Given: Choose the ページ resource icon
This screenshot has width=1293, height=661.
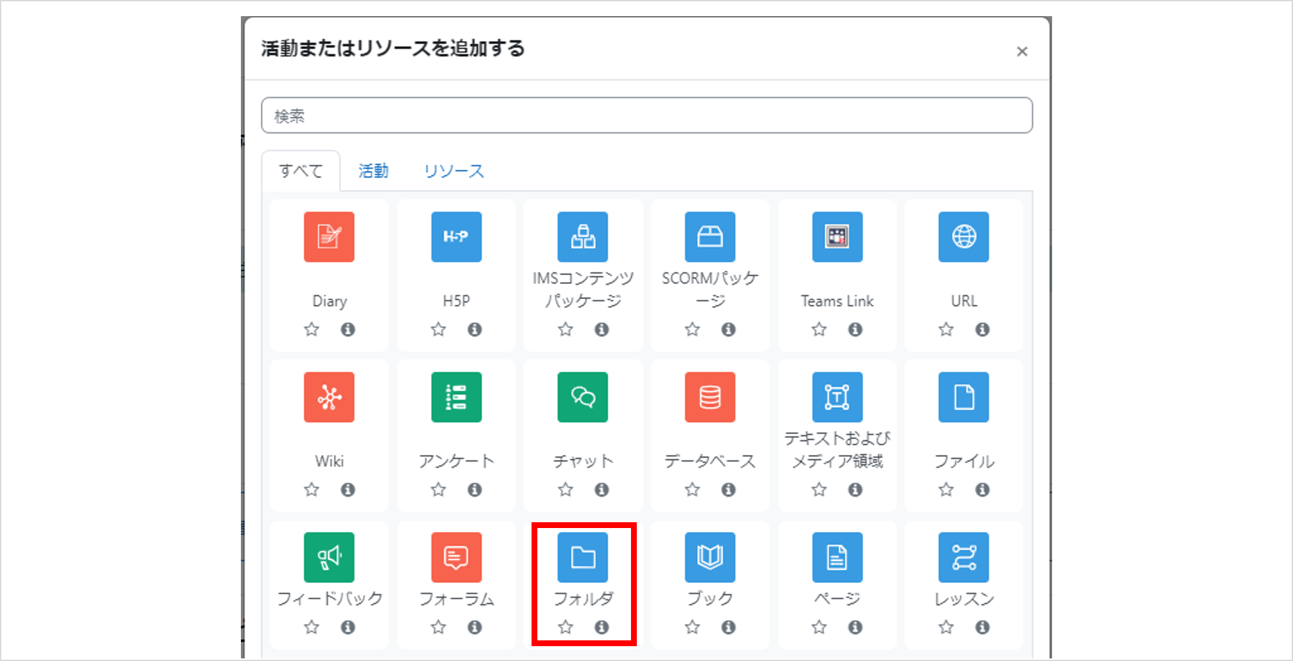Looking at the screenshot, I should (837, 557).
